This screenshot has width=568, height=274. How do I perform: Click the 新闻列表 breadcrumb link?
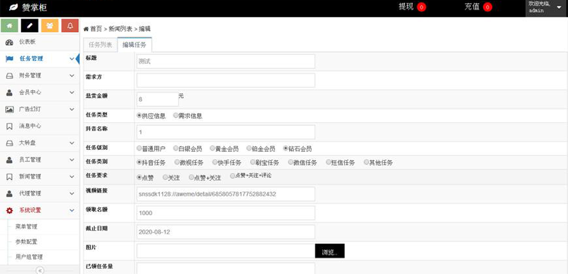click(x=121, y=29)
